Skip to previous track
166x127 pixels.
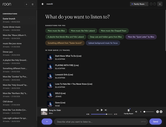pyautogui.click(x=98, y=110)
